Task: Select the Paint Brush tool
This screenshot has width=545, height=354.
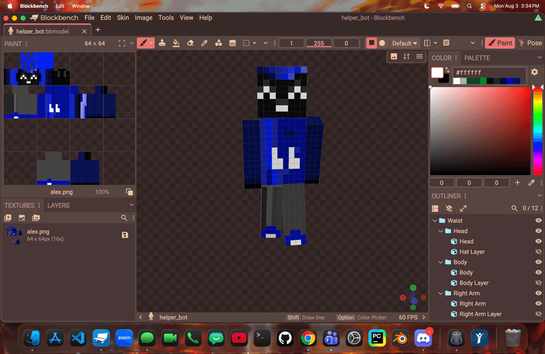Action: (x=143, y=43)
